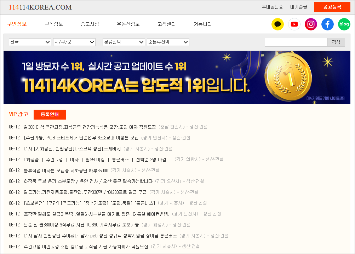Open the YouTube channel icon
The width and height of the screenshot is (355, 254).
pos(294,24)
